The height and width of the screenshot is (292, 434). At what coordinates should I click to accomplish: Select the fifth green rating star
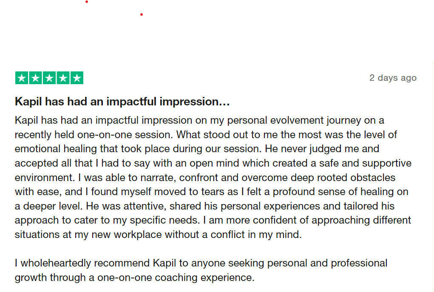click(x=77, y=78)
